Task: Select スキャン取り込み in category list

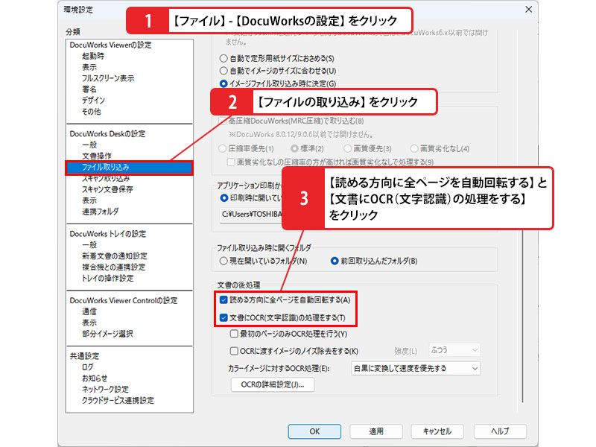Action: click(106, 178)
